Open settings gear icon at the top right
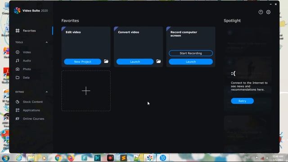288x162 pixels. coord(268,12)
